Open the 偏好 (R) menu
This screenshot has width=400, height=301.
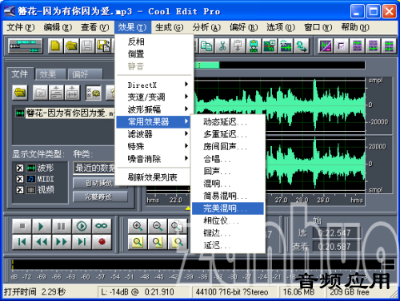pos(244,27)
